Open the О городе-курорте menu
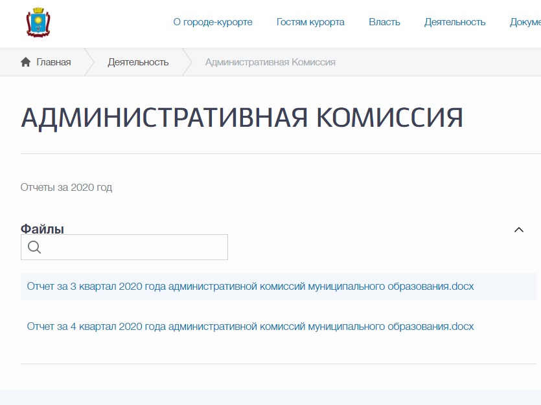The image size is (541, 405). tap(213, 22)
